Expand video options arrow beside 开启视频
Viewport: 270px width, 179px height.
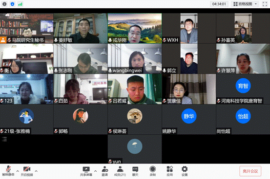pyautogui.click(x=36, y=171)
